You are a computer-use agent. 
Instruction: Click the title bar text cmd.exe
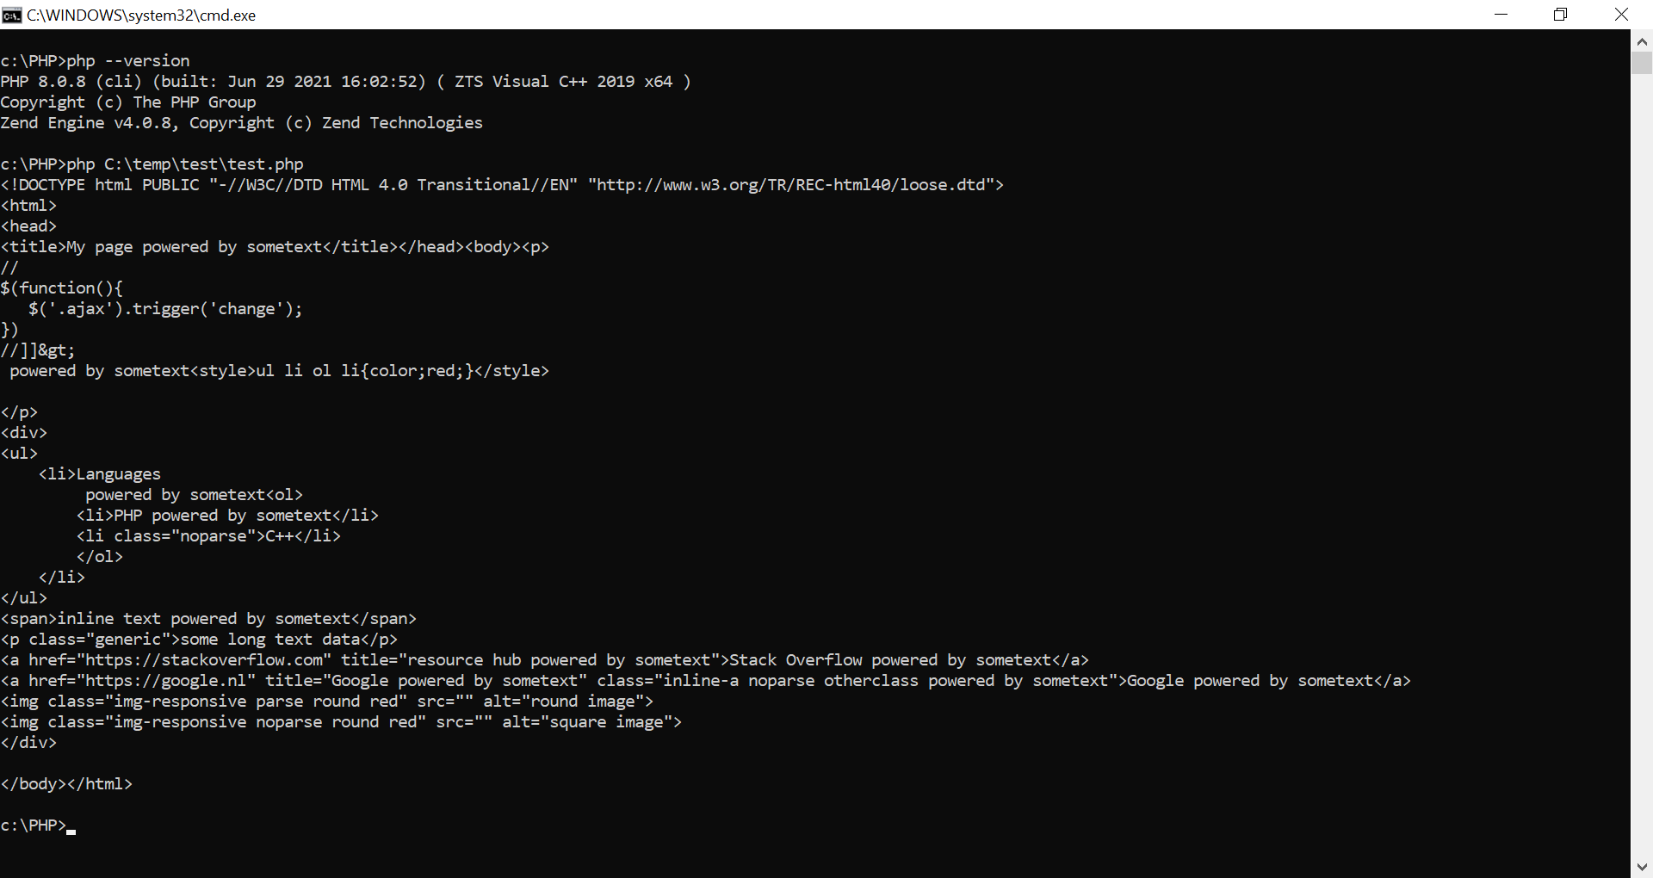click(141, 15)
